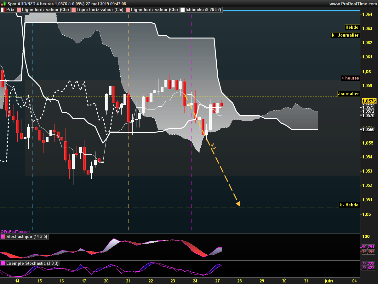Click the current price tag 1,0576
378x284 pixels.
pos(369,101)
